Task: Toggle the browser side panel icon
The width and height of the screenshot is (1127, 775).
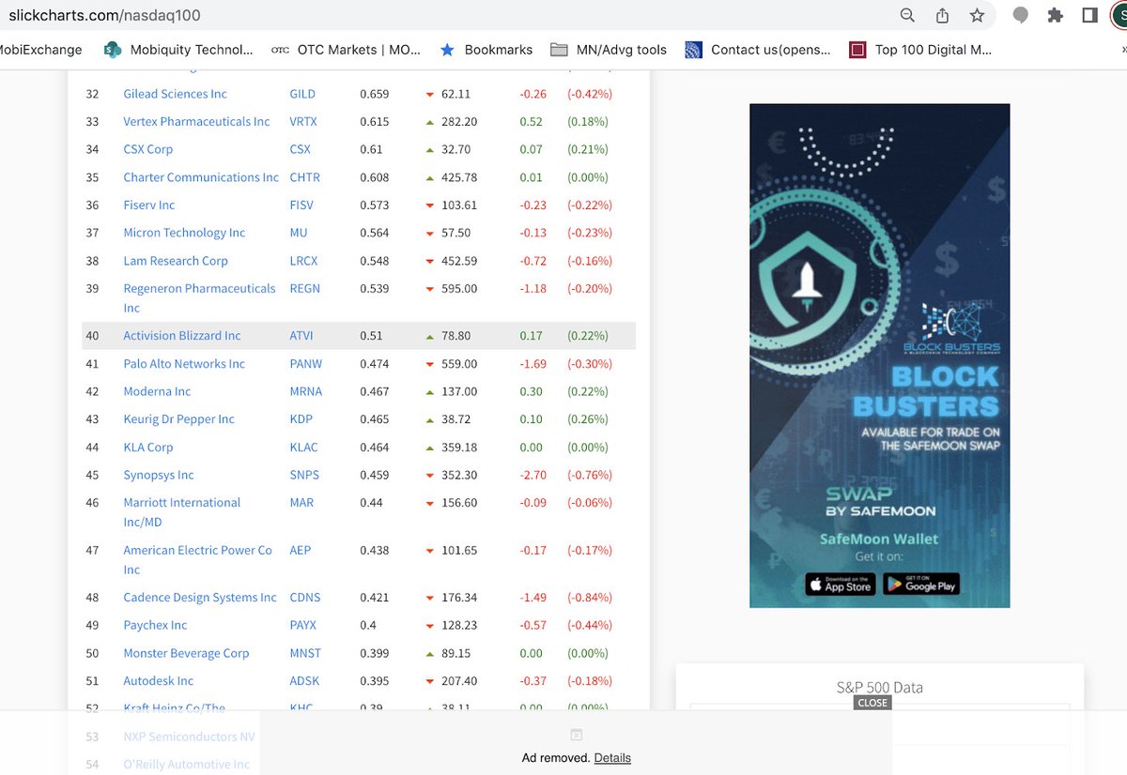Action: (1089, 15)
